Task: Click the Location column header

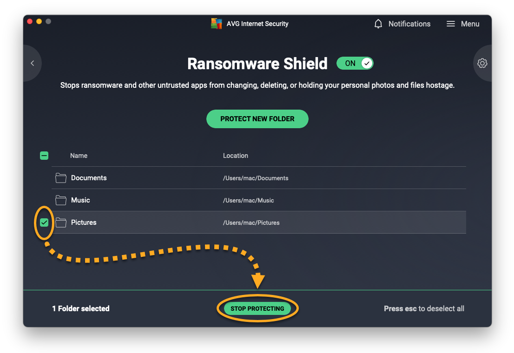Action: [235, 156]
